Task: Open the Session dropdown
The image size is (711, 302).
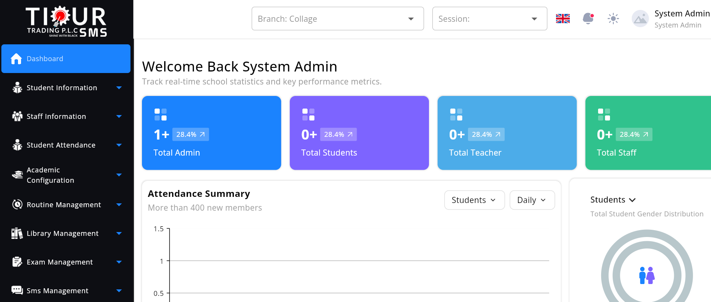Action: 489,18
